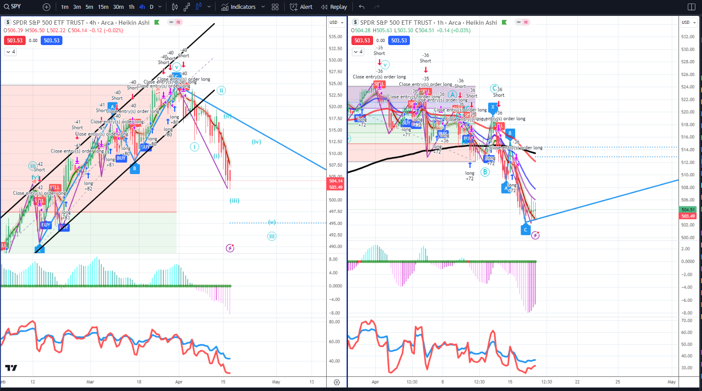Click the Apr date label on the 4h time axis
This screenshot has width=702, height=391.
(179, 382)
